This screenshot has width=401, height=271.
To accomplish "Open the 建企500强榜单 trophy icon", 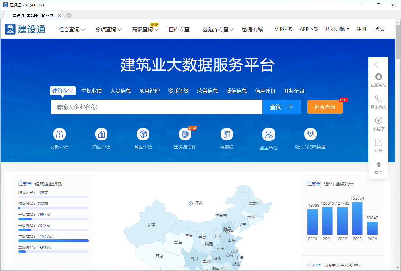I will pos(311,134).
